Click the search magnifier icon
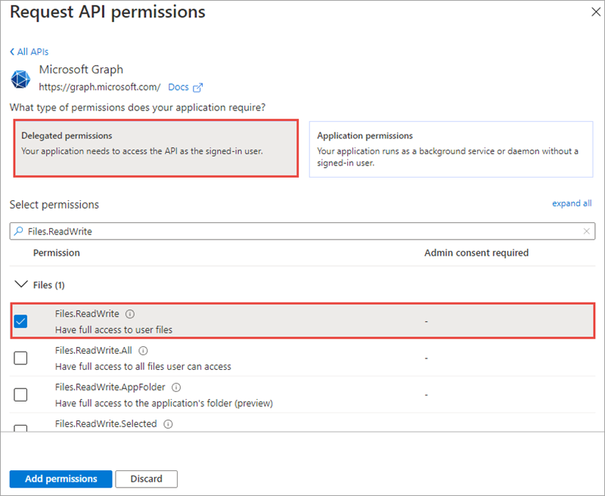This screenshot has width=605, height=496. 18,231
